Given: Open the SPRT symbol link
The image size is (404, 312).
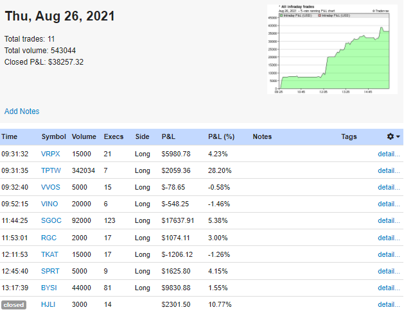Looking at the screenshot, I should (x=50, y=272).
